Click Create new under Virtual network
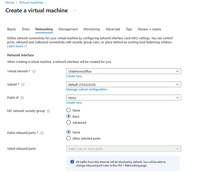The image size is (216, 175). 74,76
